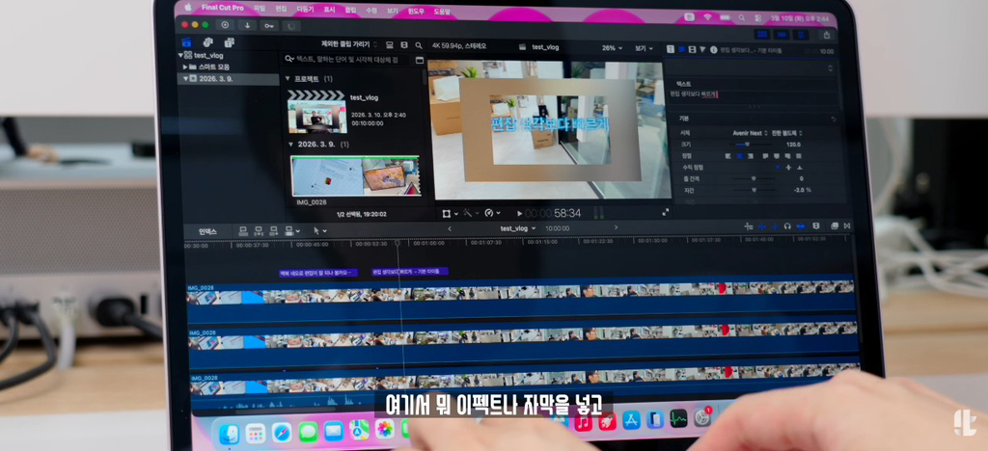Open the viewer zoom 26% dropdown
This screenshot has width=988, height=451.
click(x=612, y=48)
